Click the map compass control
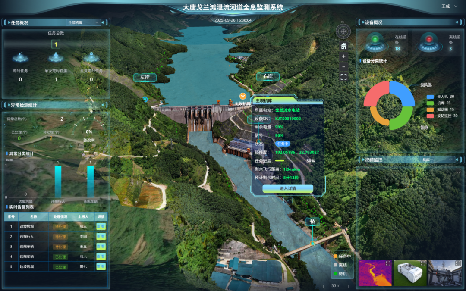Image resolution: width=466 pixels, height=291 pixels. pyautogui.click(x=343, y=31)
